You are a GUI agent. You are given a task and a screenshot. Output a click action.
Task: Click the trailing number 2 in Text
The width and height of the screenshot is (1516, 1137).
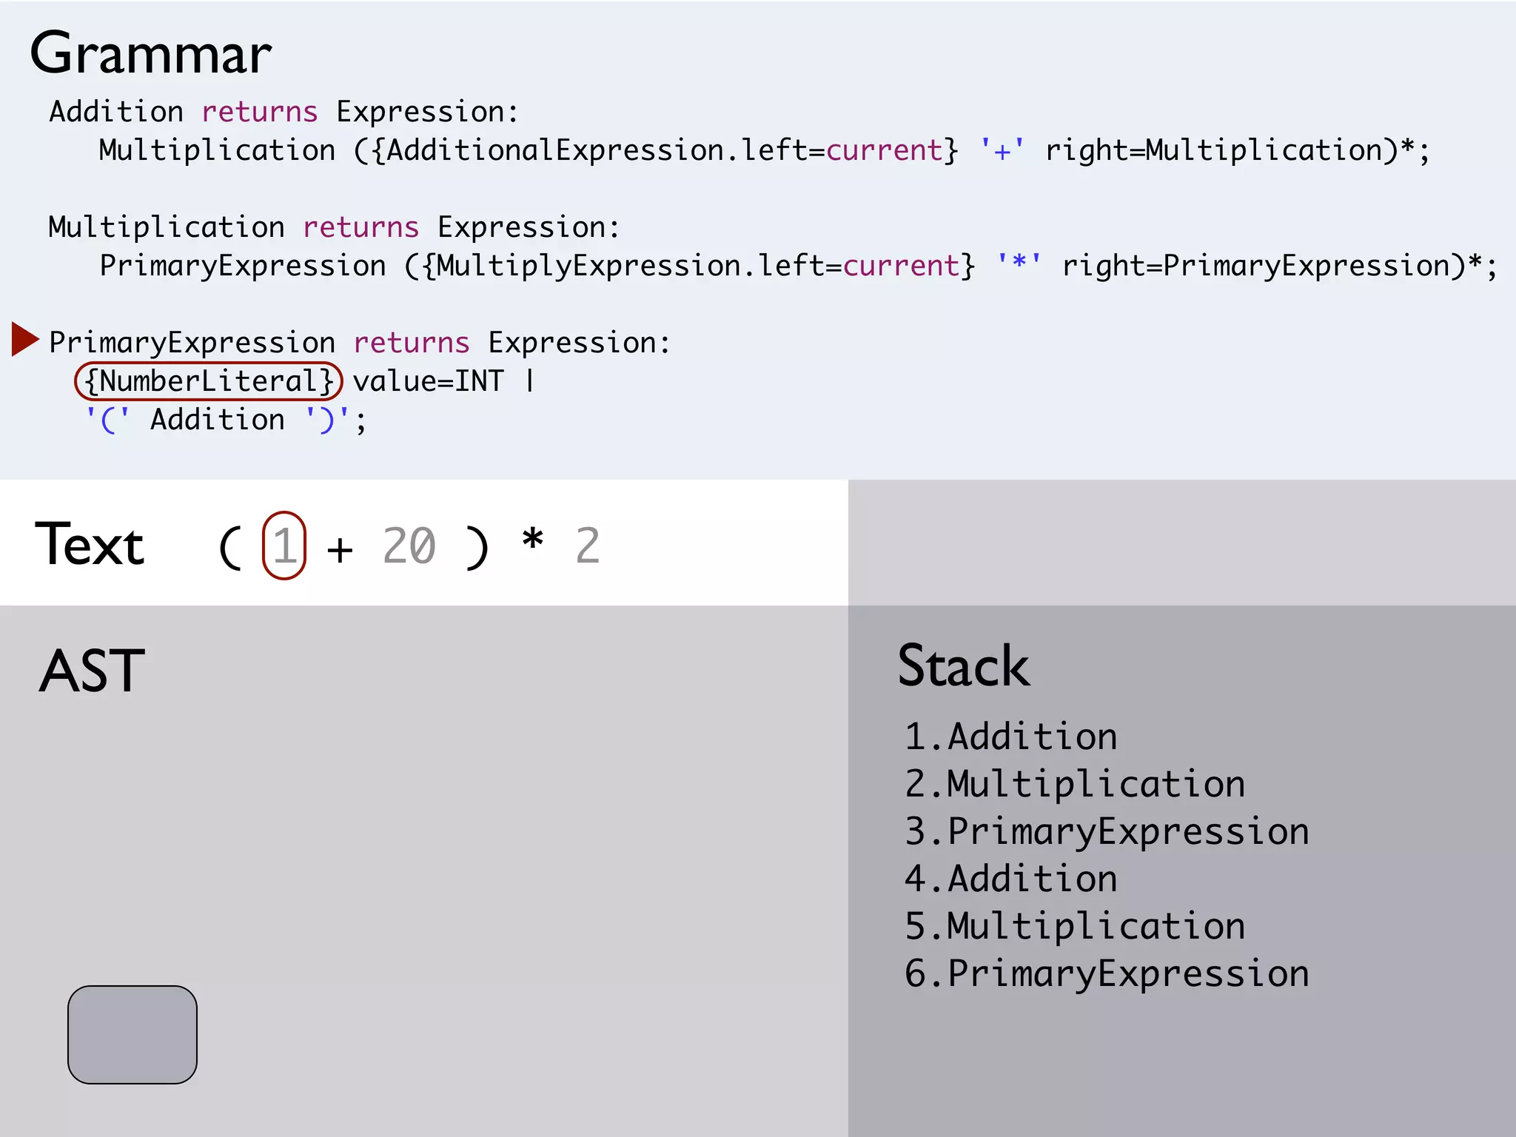tap(588, 546)
